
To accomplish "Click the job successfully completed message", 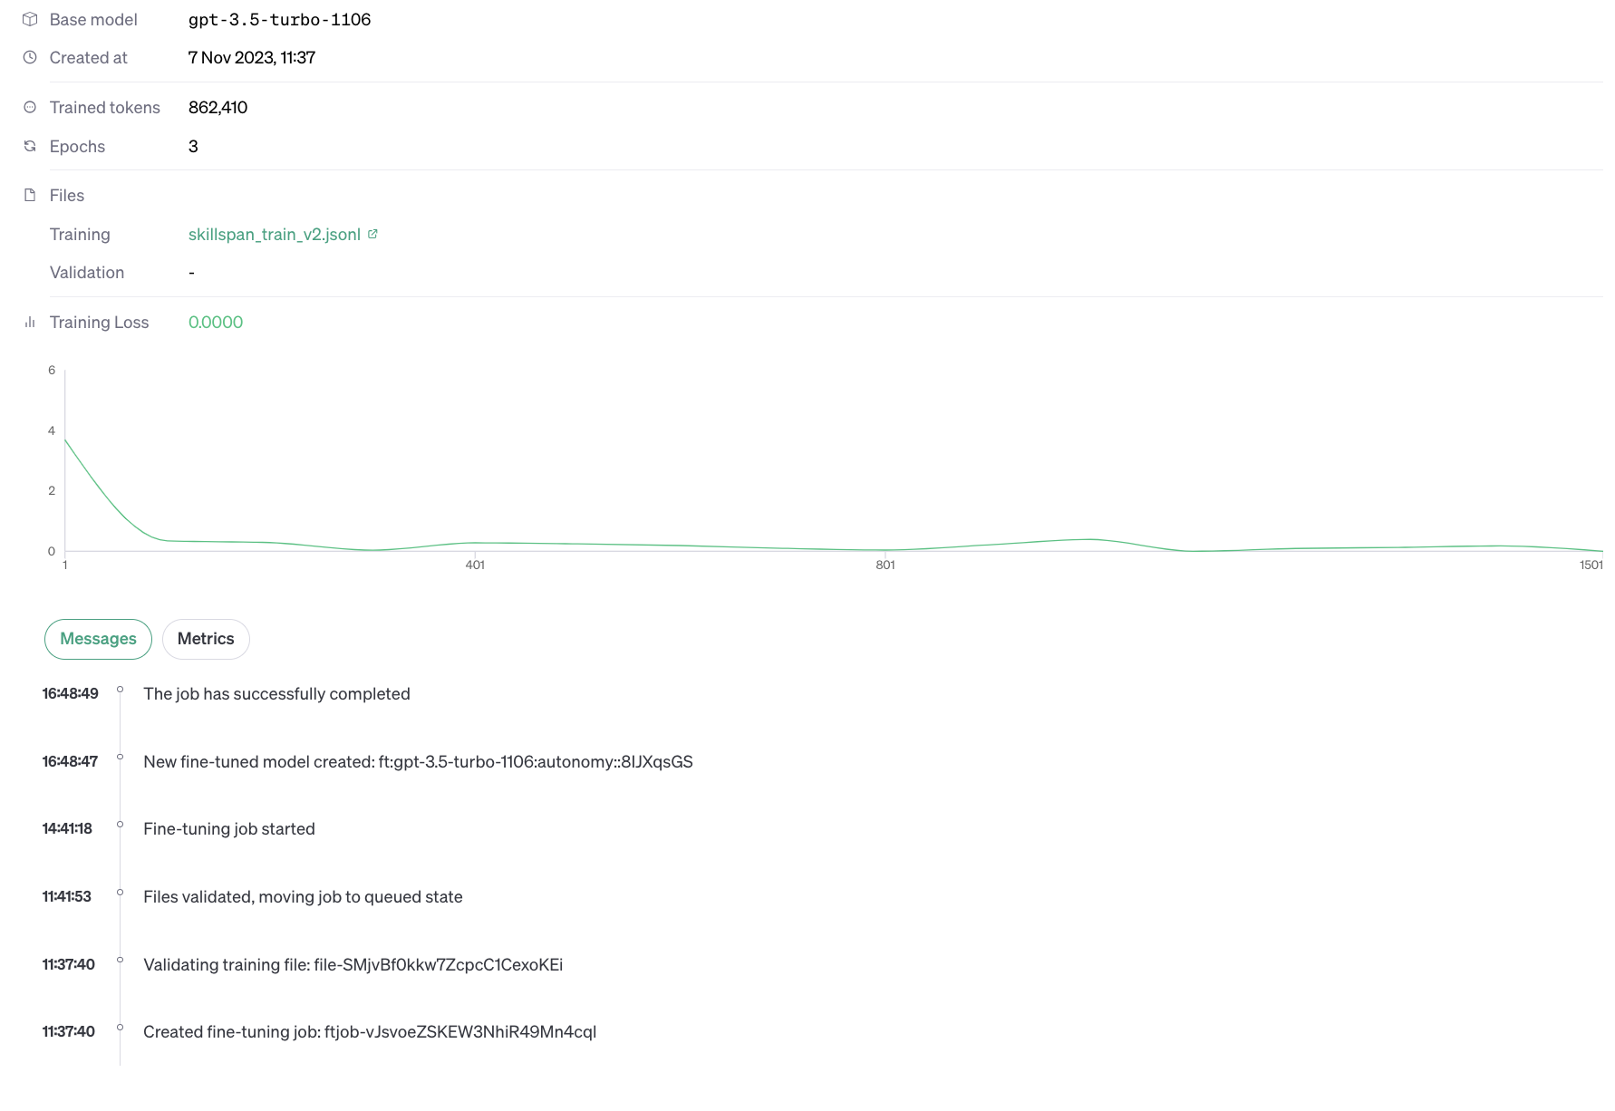I will [276, 694].
